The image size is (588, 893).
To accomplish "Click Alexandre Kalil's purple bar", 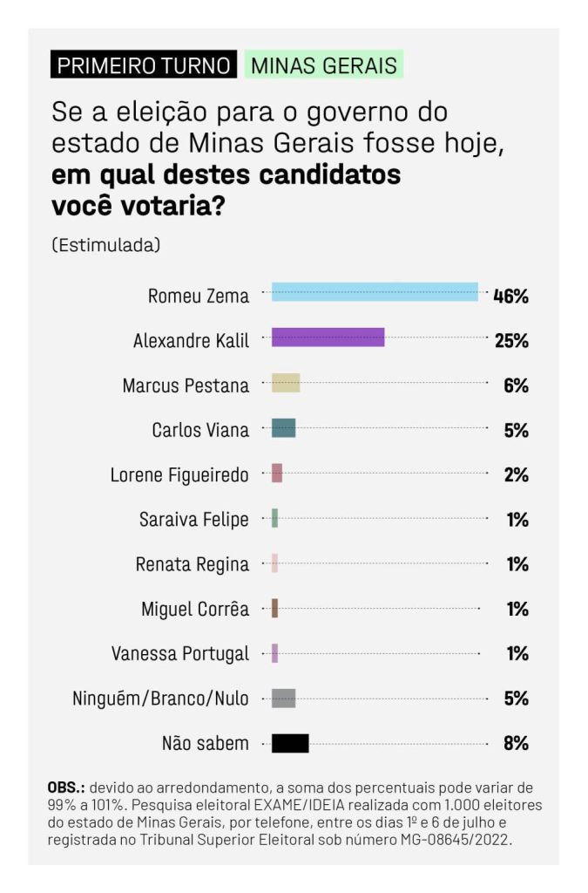I will point(328,337).
